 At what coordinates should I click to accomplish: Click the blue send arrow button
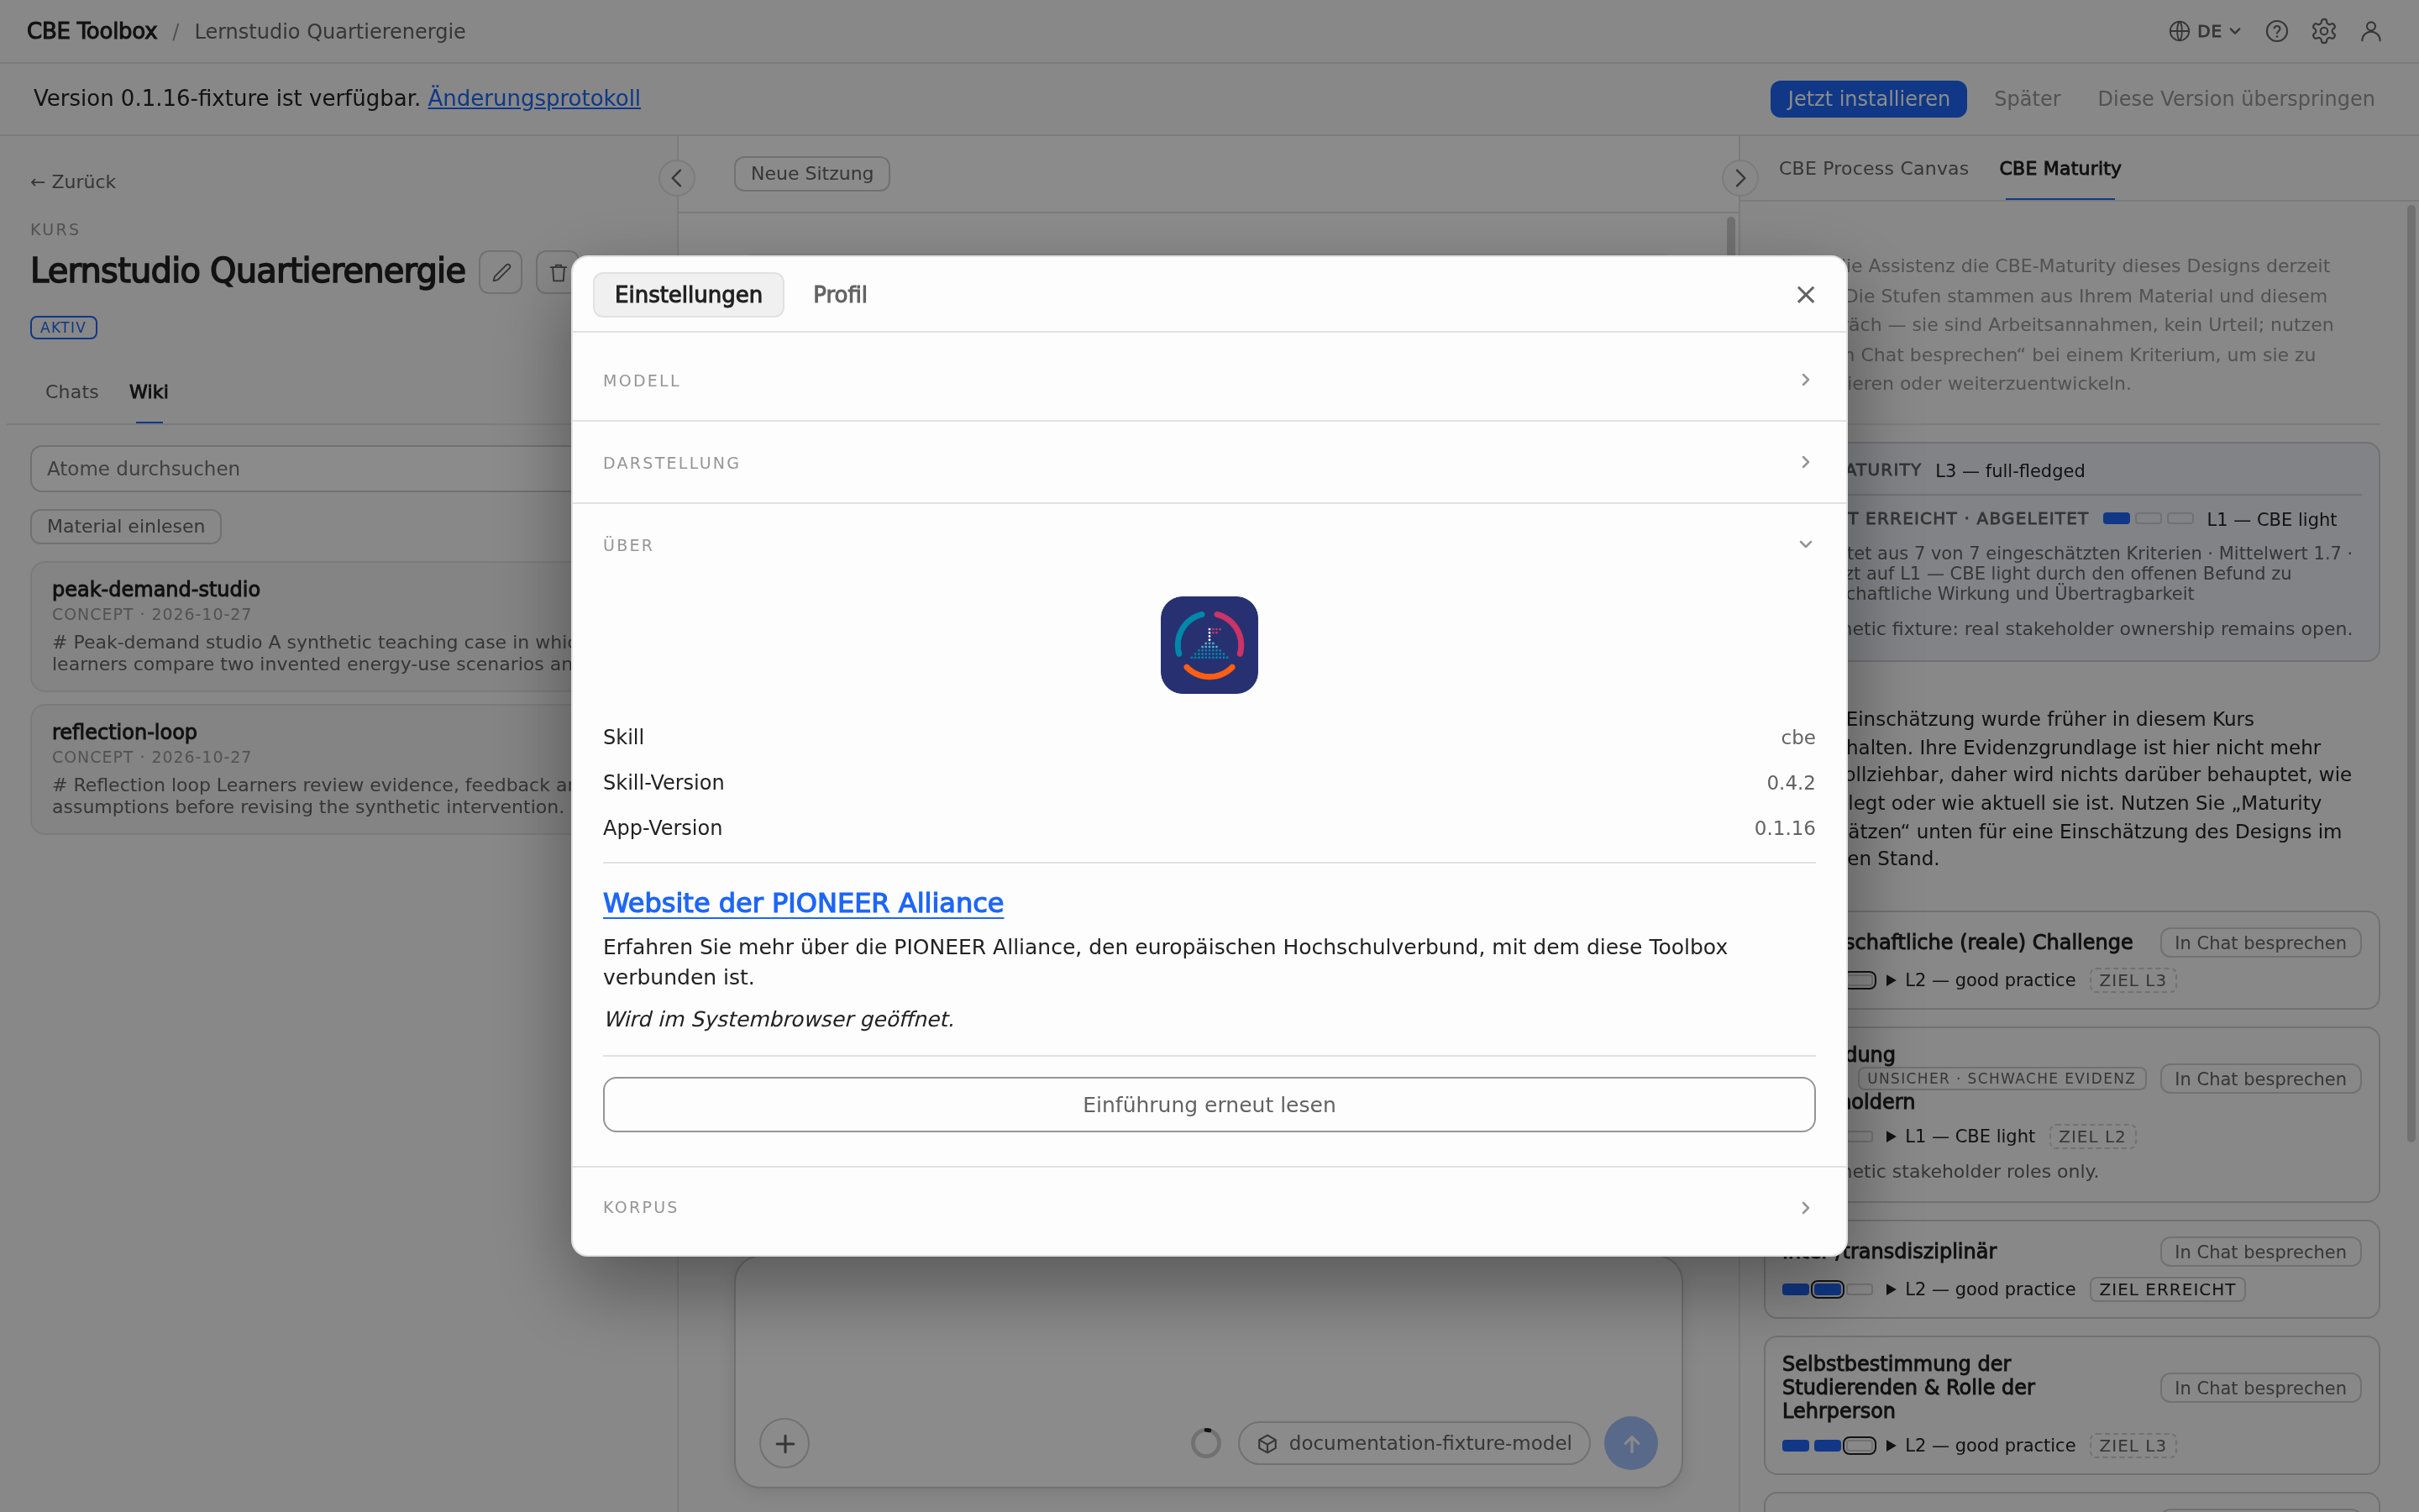[1630, 1443]
